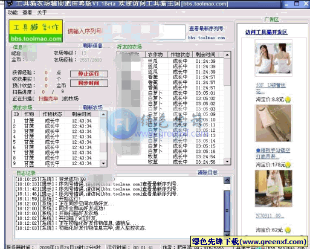Click the ID column header in 我的农场

click(x=16, y=114)
